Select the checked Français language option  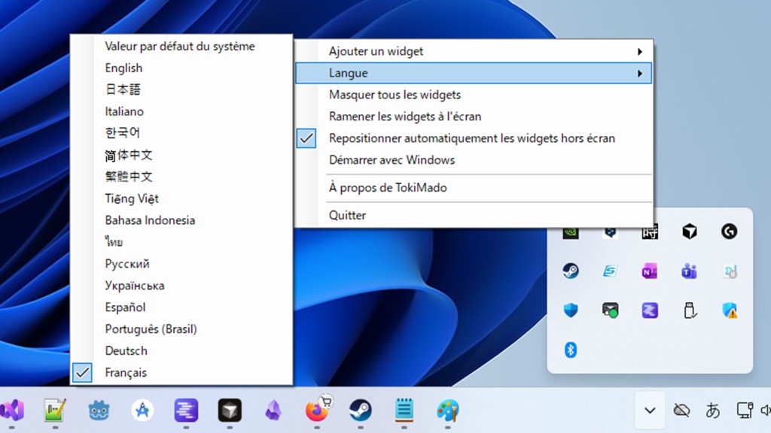tap(181, 373)
